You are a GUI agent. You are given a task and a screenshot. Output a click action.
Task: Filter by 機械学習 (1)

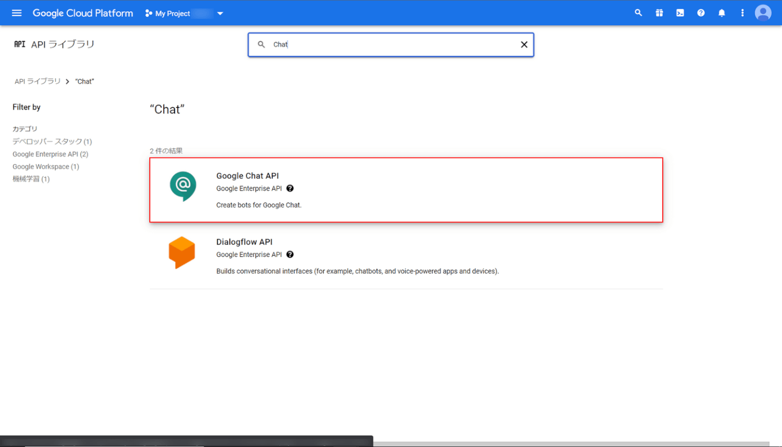click(31, 179)
